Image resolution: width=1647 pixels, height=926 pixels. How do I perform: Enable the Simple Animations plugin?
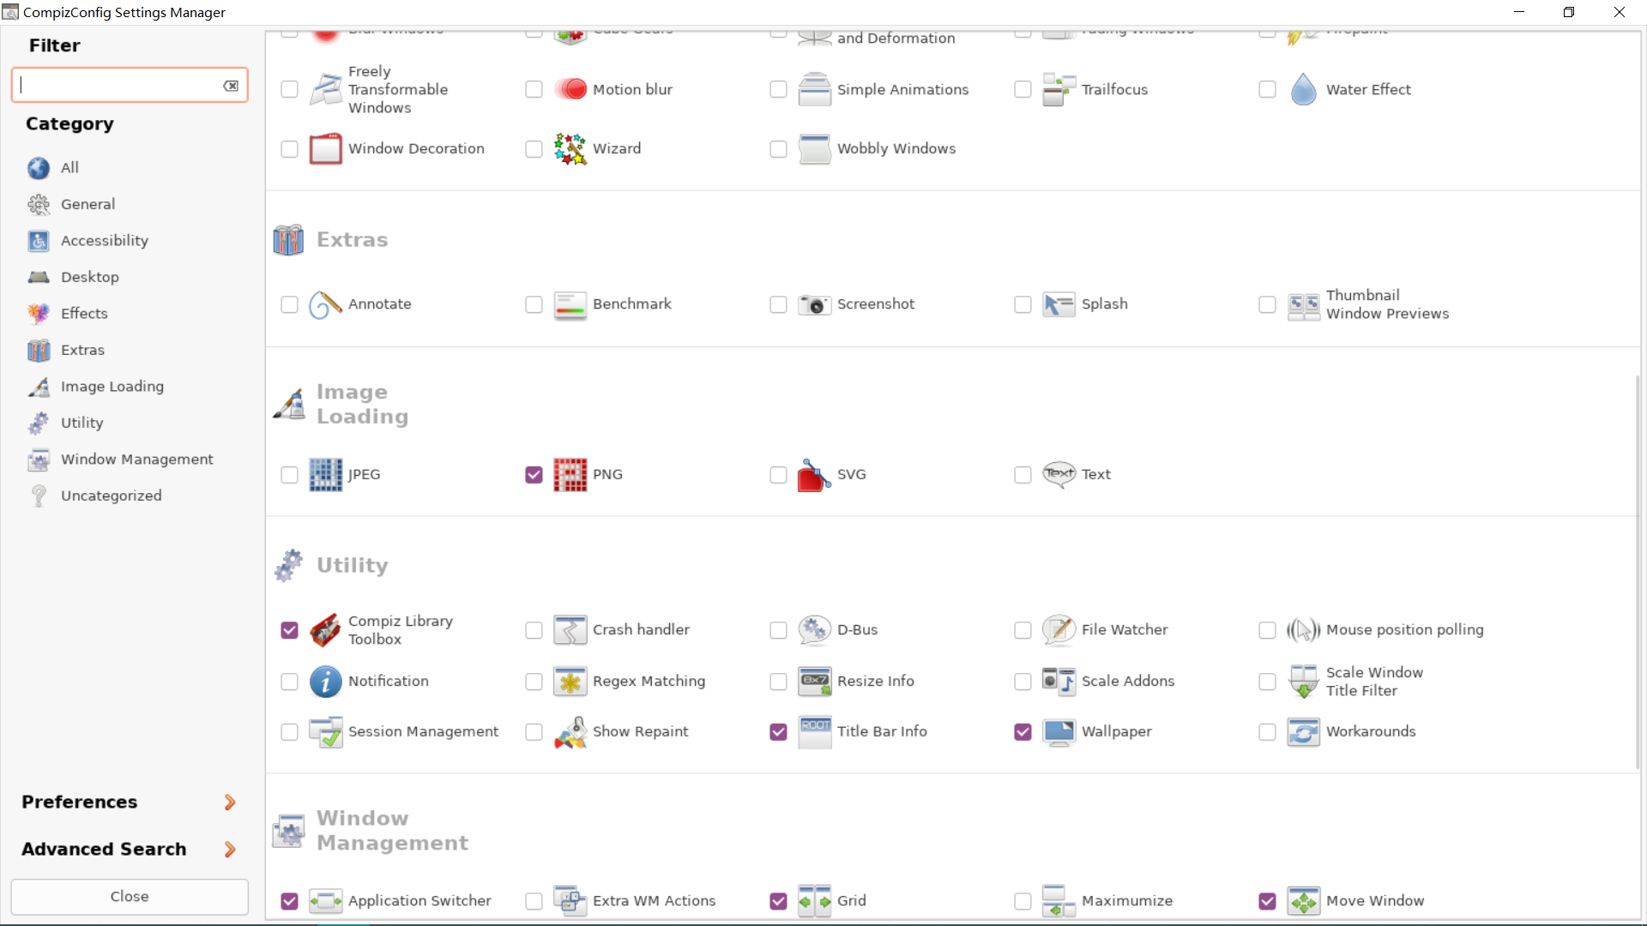(778, 89)
